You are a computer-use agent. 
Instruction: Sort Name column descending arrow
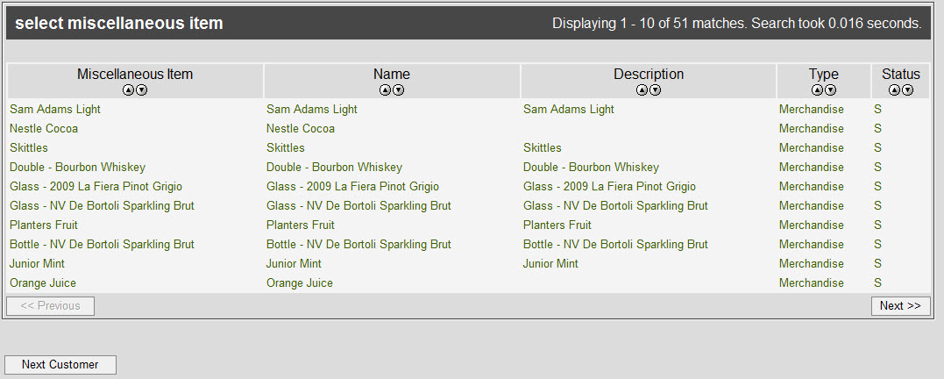pyautogui.click(x=398, y=90)
